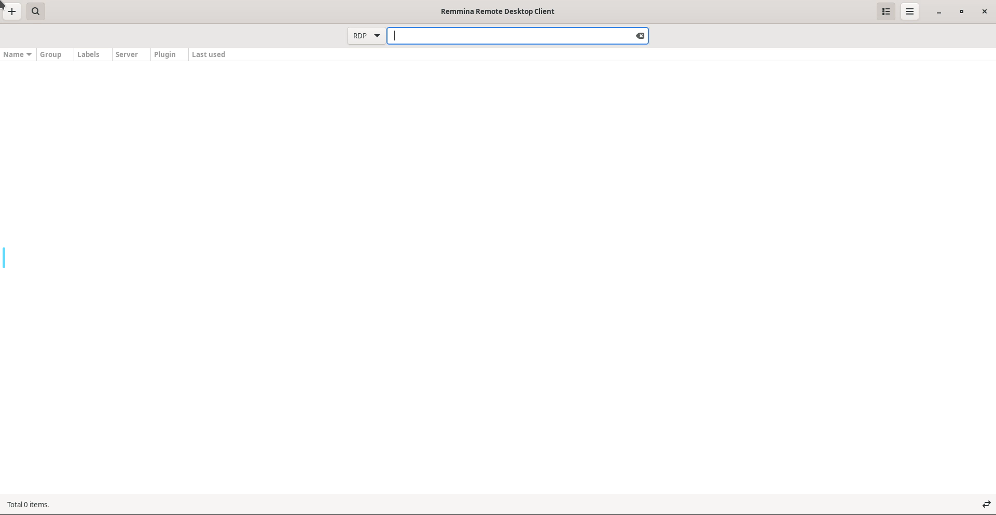
Task: Open the RDP protocol dropdown
Action: 366,36
